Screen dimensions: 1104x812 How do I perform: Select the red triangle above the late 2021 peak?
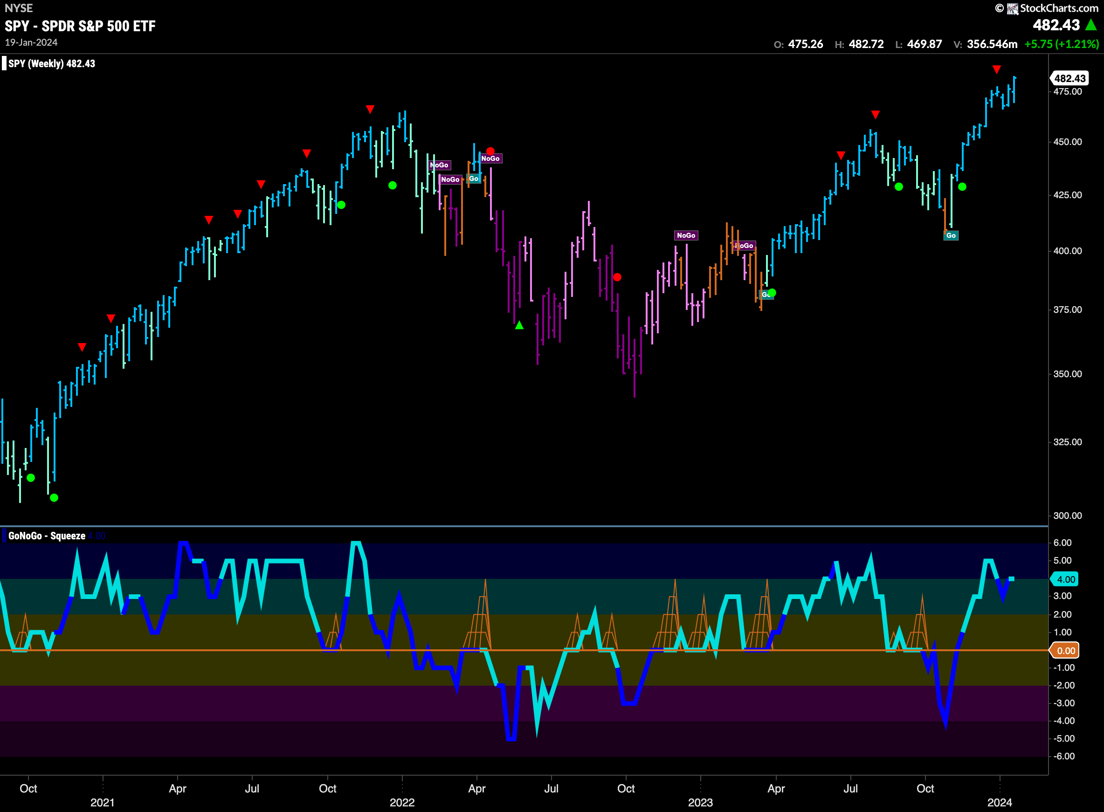[x=370, y=109]
